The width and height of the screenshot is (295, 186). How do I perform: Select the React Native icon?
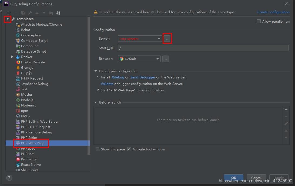click(x=18, y=165)
